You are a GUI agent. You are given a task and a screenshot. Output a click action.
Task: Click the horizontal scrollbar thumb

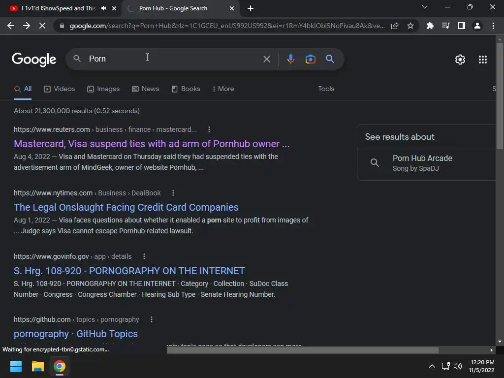point(303,350)
